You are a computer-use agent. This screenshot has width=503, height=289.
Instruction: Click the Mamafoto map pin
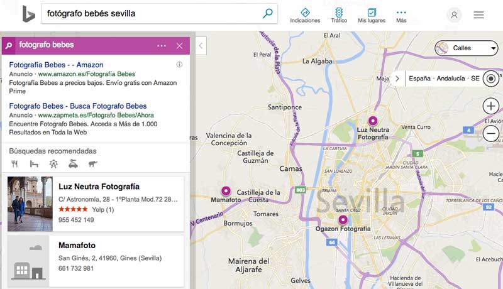point(226,191)
